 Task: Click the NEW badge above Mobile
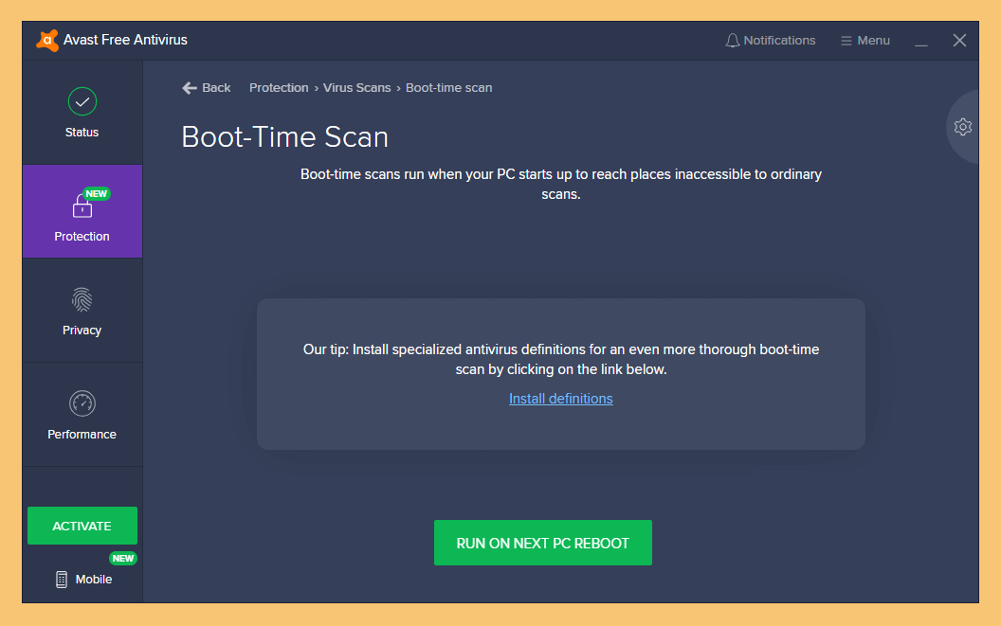click(122, 559)
